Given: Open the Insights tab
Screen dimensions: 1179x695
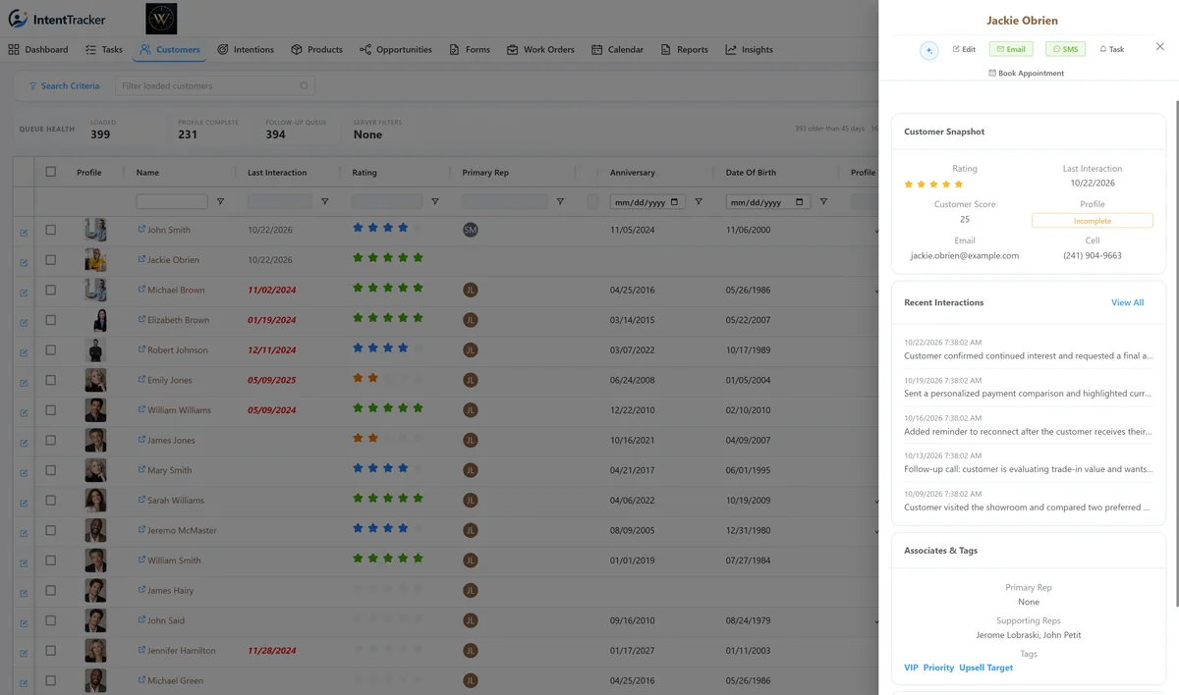Looking at the screenshot, I should [749, 49].
